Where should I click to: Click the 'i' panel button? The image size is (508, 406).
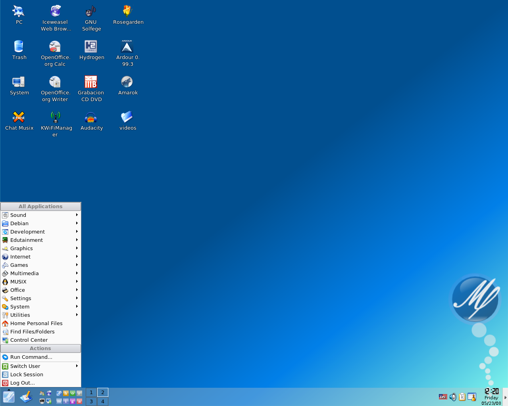[66, 401]
